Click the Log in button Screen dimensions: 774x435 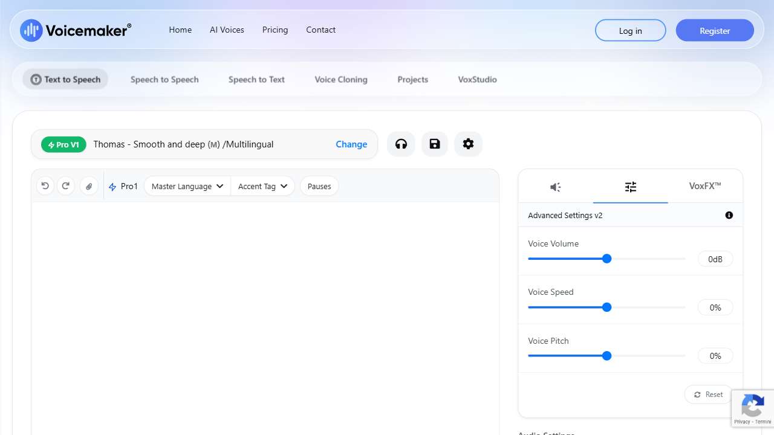tap(630, 31)
